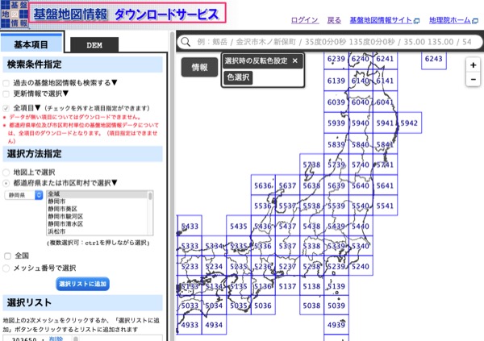
Task: Switch to the 基本項目 tab
Action: point(31,44)
